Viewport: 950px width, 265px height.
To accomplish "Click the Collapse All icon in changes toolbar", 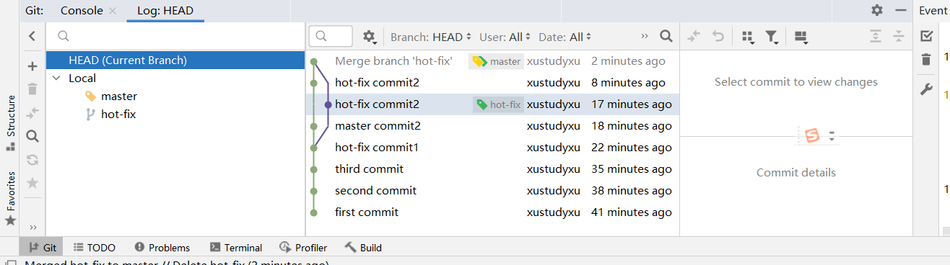I will (899, 36).
